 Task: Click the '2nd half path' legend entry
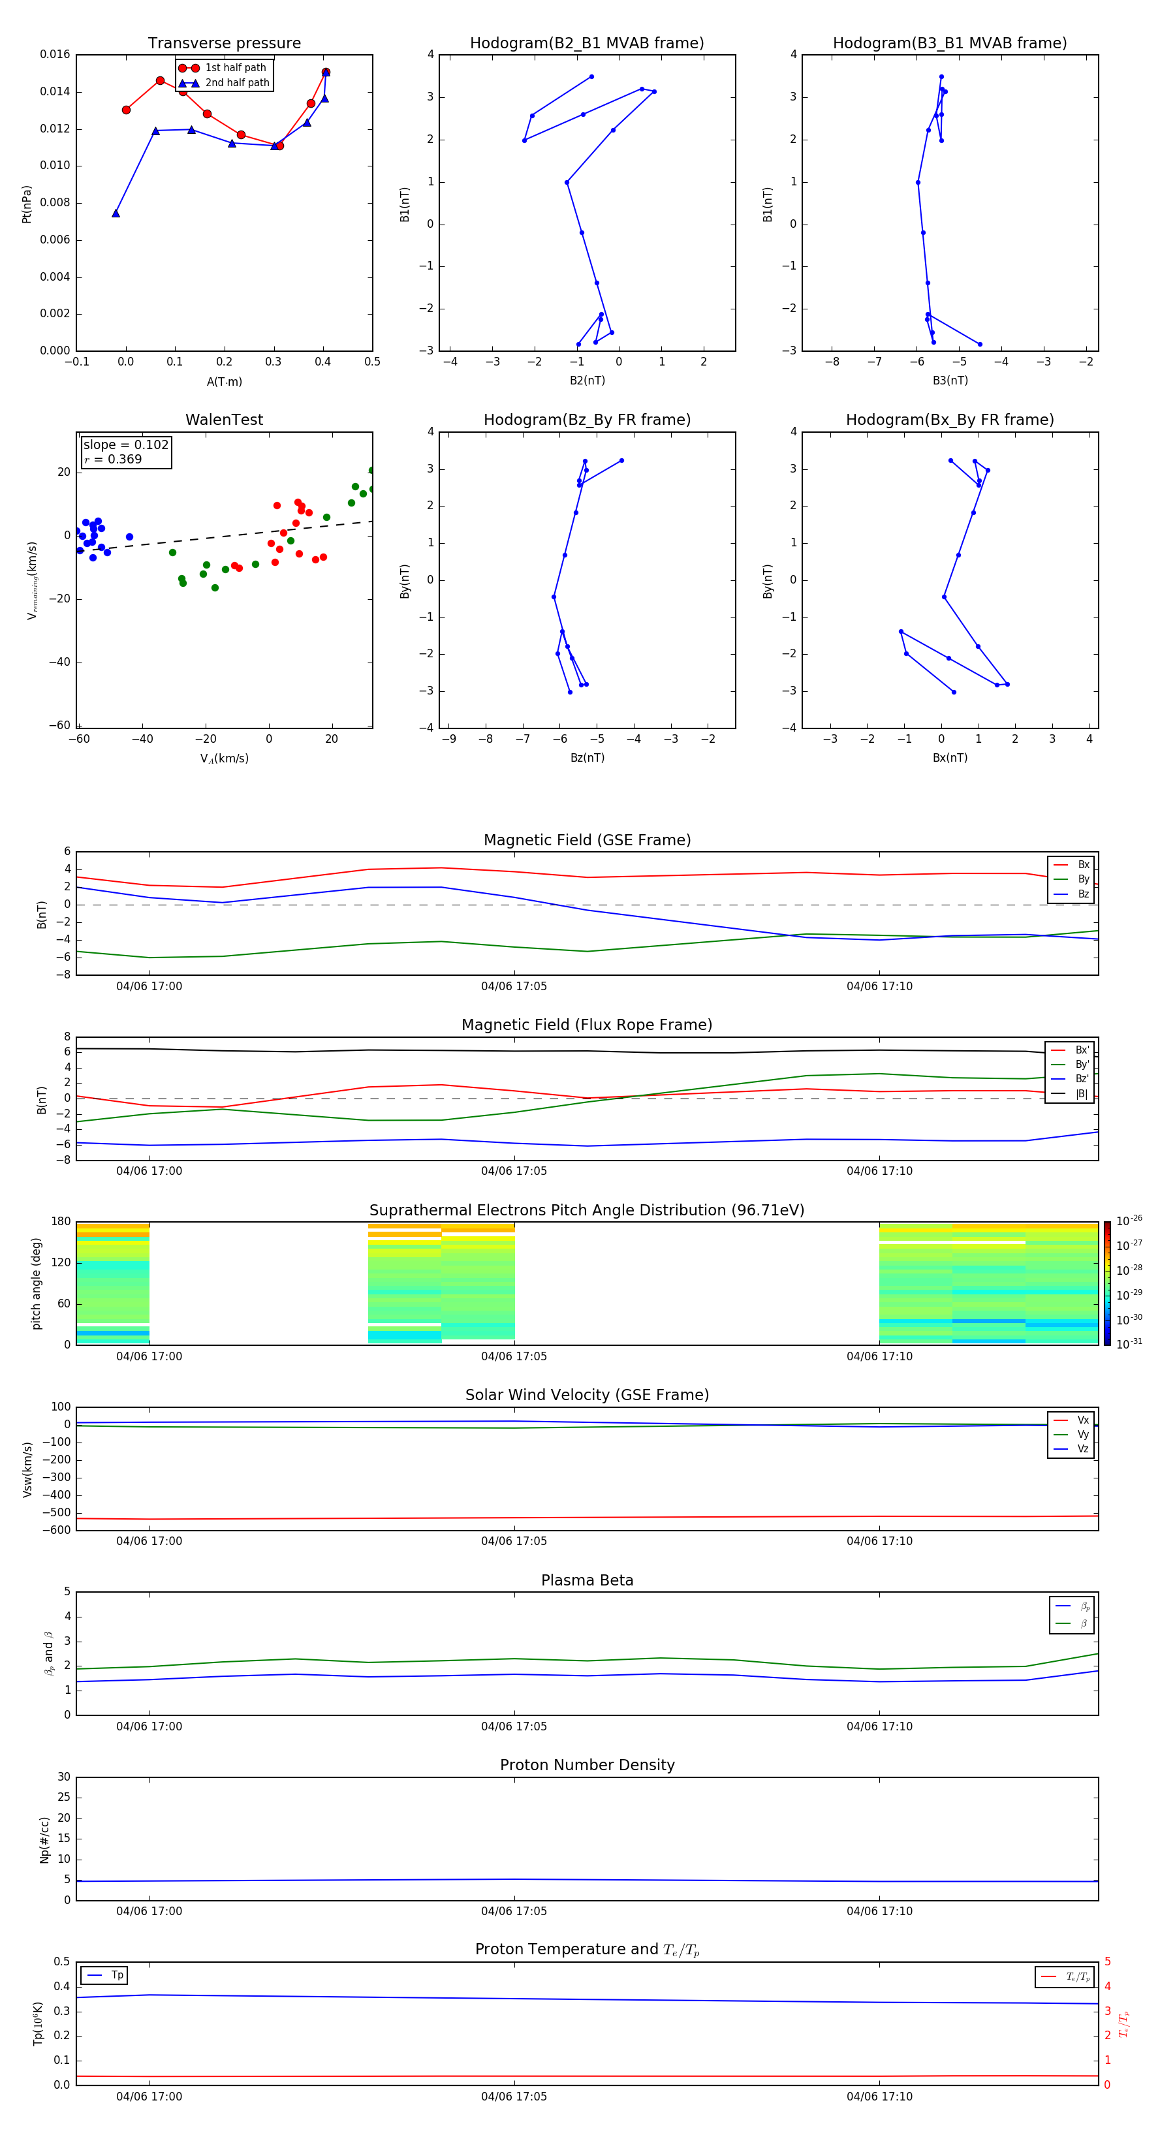pyautogui.click(x=225, y=83)
